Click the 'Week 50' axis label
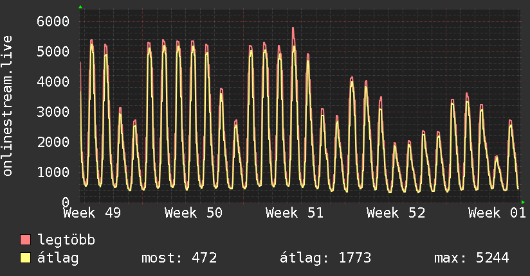The height and width of the screenshot is (276, 530). [x=194, y=213]
